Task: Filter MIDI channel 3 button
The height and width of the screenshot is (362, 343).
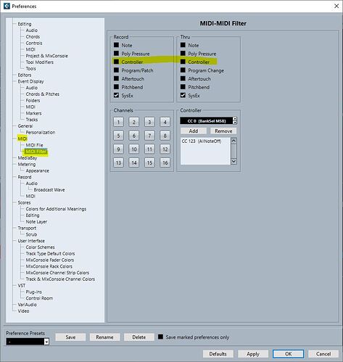Action: [x=149, y=122]
